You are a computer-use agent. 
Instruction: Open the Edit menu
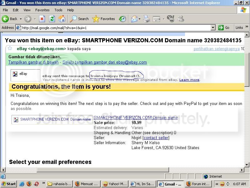(16, 10)
